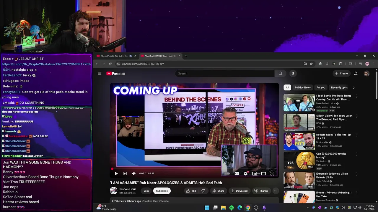Toggle the autoplay switch in the player
The height and width of the screenshot is (212, 378).
pos(227,173)
